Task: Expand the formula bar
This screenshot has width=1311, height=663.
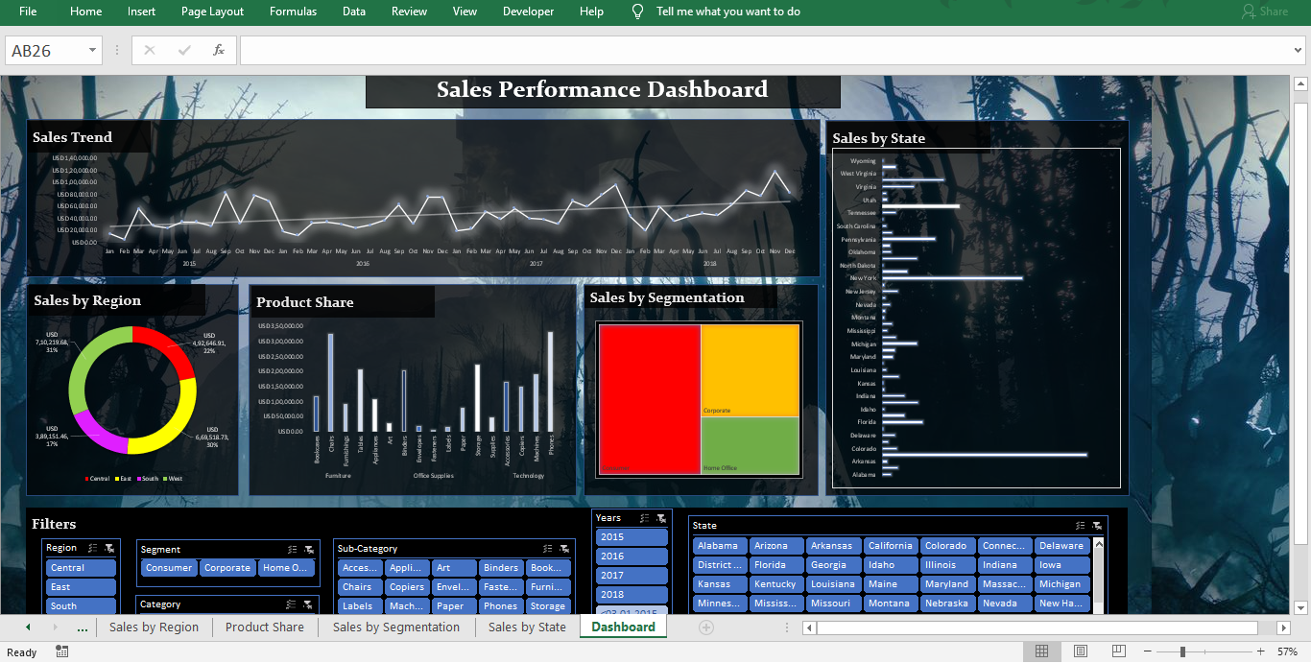Action: tap(1299, 49)
